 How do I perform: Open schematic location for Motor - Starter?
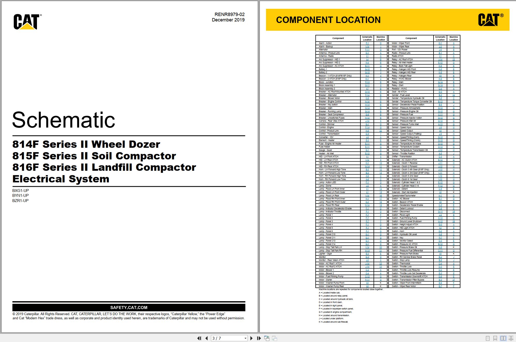(x=367, y=280)
